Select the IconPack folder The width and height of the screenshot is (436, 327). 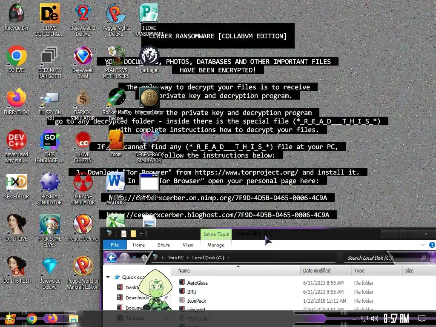point(197,301)
